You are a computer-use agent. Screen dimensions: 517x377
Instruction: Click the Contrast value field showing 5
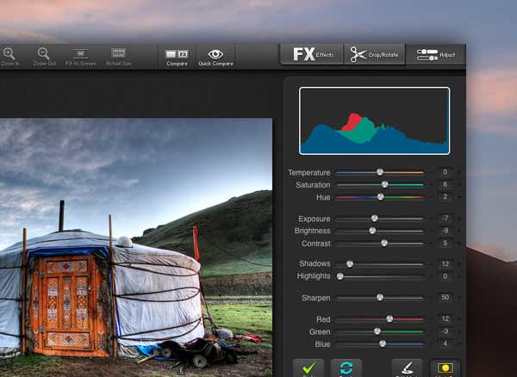coord(445,244)
